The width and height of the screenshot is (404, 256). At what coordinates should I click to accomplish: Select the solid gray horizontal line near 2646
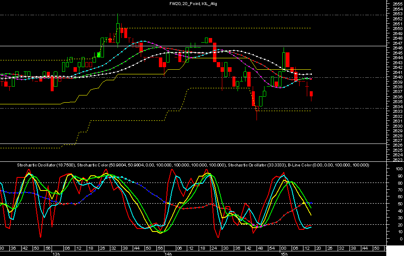(193, 46)
